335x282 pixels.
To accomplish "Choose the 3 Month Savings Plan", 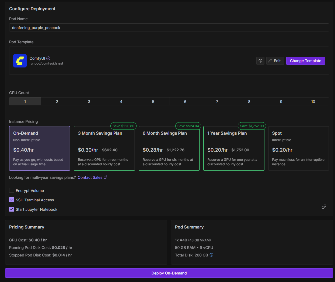I will tap(104, 148).
